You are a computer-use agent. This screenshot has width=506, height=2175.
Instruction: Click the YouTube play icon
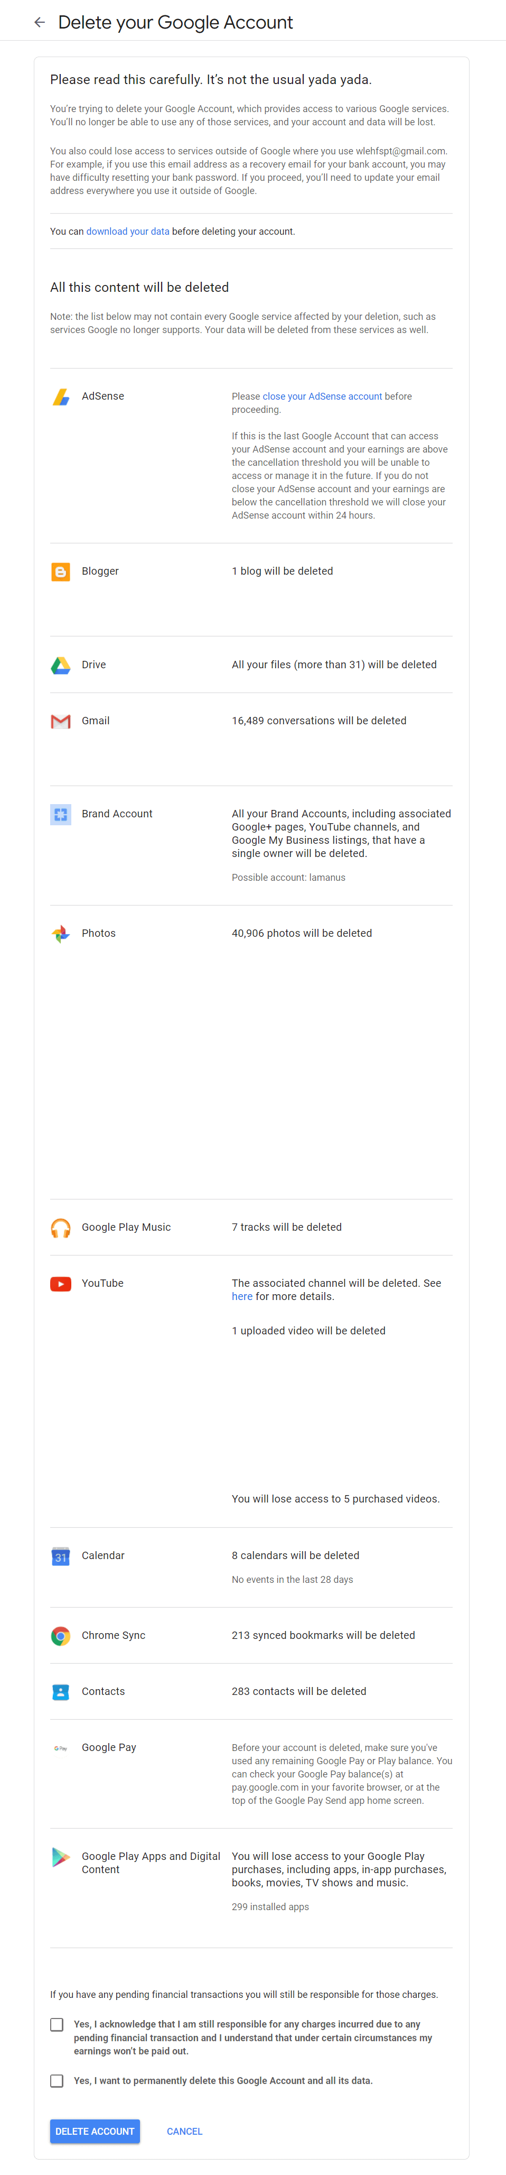(x=61, y=1284)
